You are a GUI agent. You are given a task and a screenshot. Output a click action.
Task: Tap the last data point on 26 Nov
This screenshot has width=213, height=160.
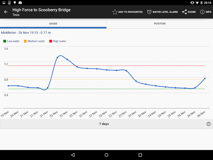point(205,79)
